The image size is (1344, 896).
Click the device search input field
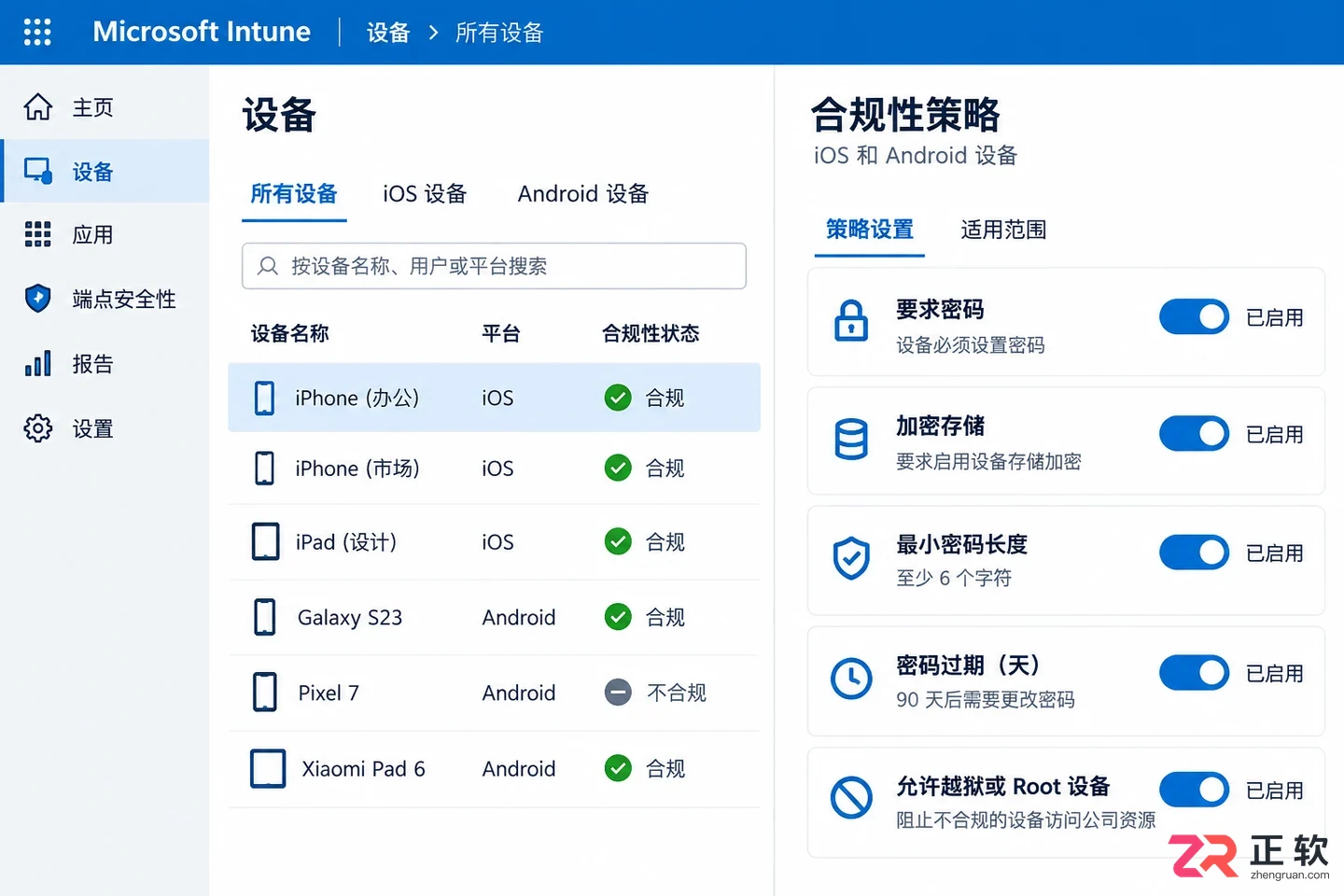[x=494, y=266]
